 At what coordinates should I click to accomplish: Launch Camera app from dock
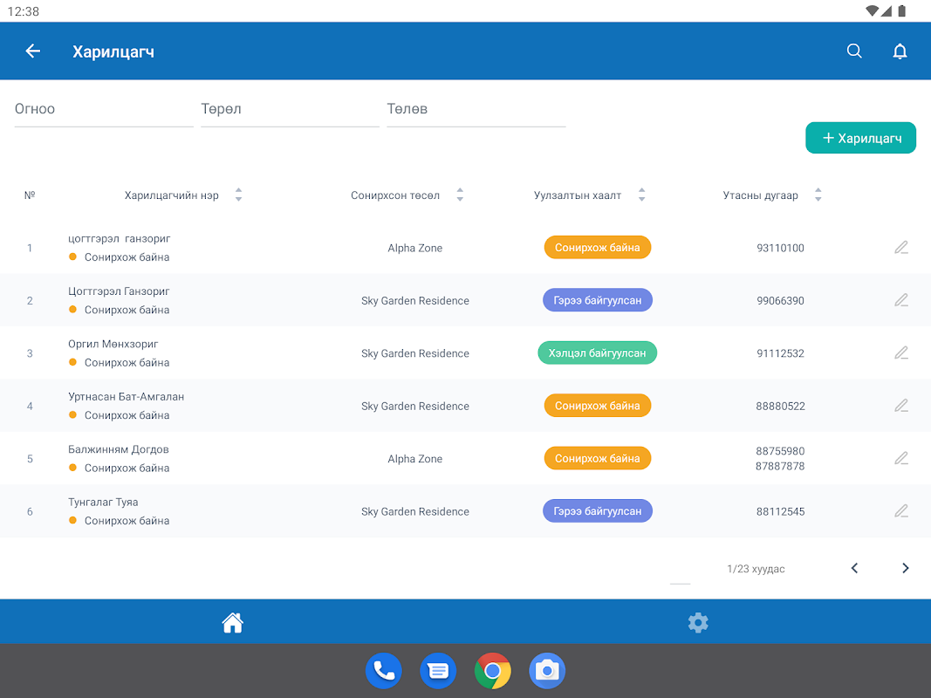click(547, 671)
